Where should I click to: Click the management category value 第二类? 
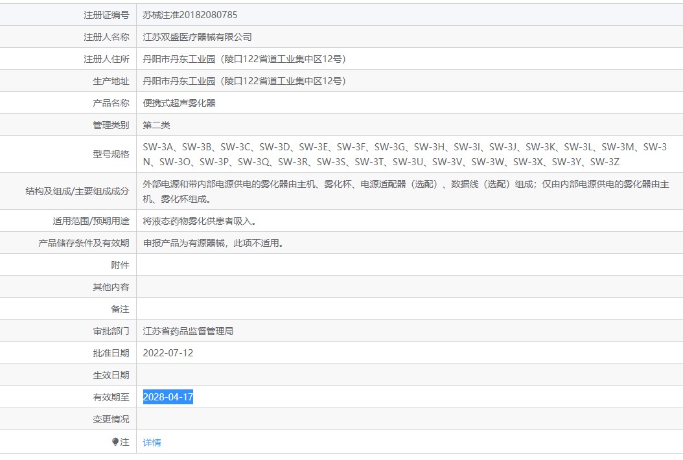tap(156, 125)
